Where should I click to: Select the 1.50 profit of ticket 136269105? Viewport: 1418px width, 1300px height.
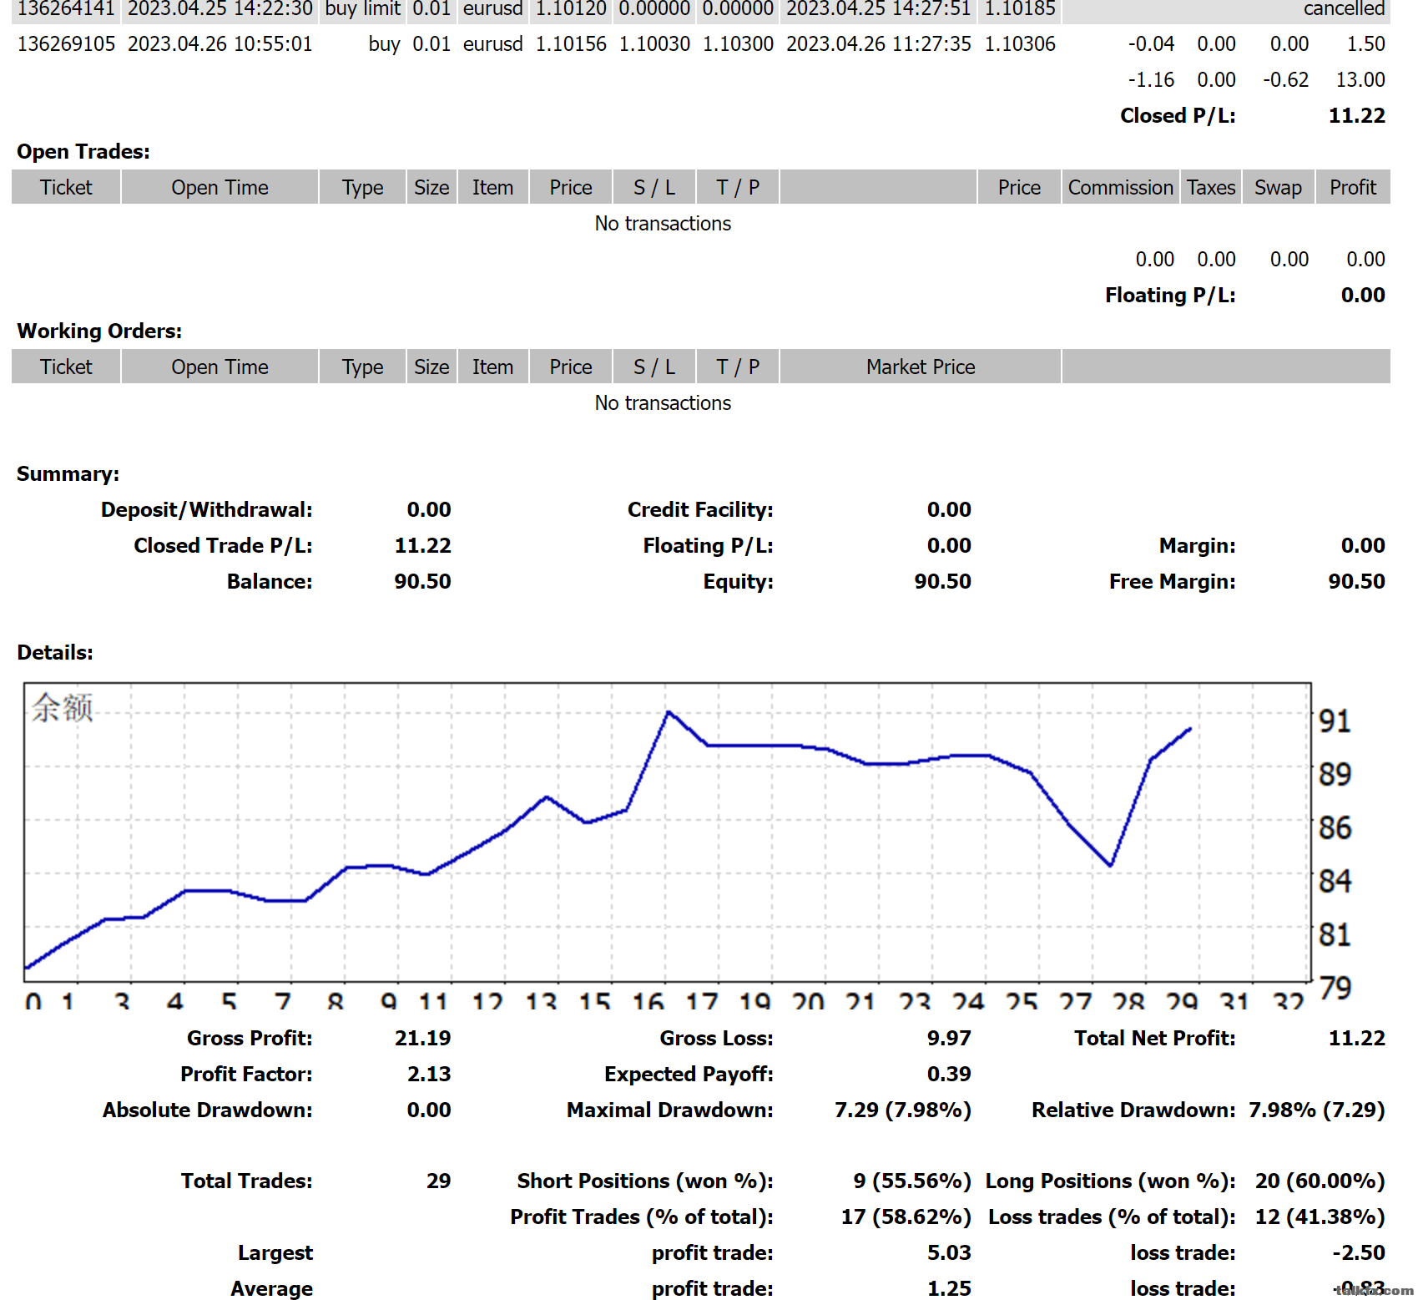point(1365,44)
